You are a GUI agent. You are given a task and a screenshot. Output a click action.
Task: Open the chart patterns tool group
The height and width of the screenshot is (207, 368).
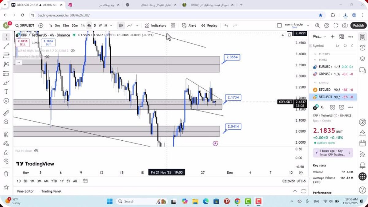tap(6, 64)
